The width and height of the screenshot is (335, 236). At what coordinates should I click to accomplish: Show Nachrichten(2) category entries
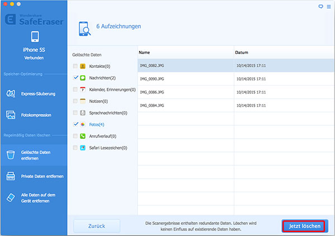102,78
